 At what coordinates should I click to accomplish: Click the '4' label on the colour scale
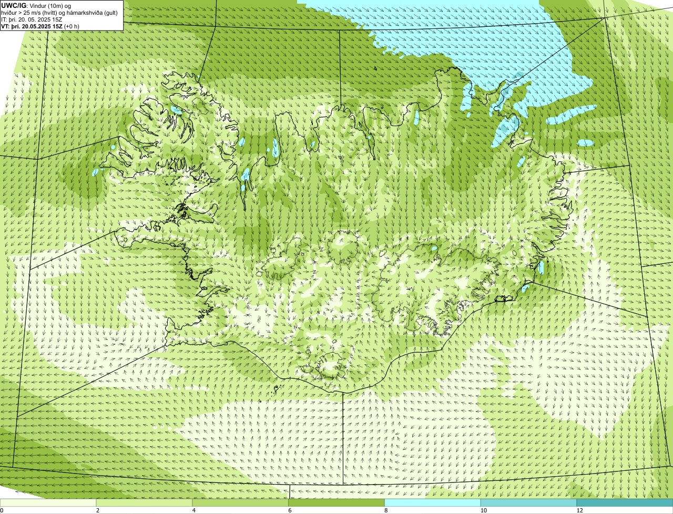click(194, 510)
